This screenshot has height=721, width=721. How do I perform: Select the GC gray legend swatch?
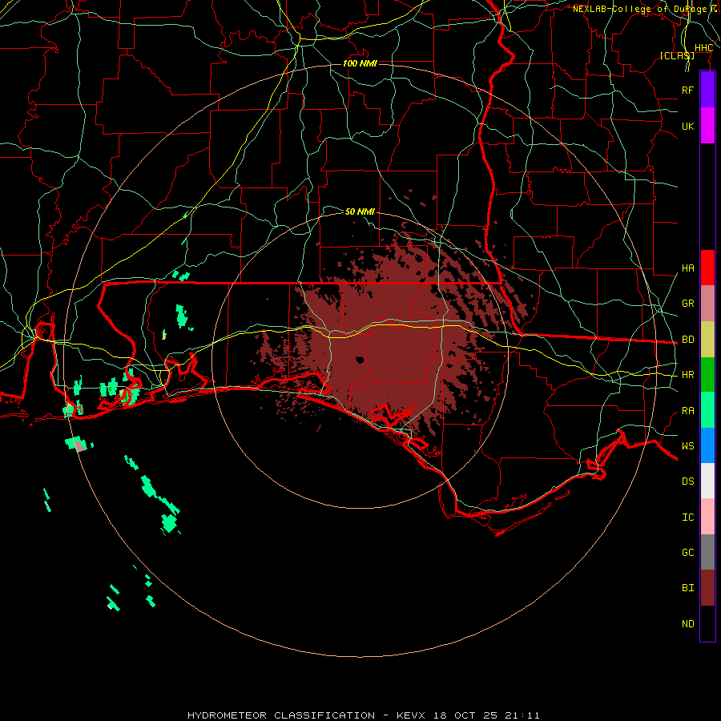click(707, 552)
